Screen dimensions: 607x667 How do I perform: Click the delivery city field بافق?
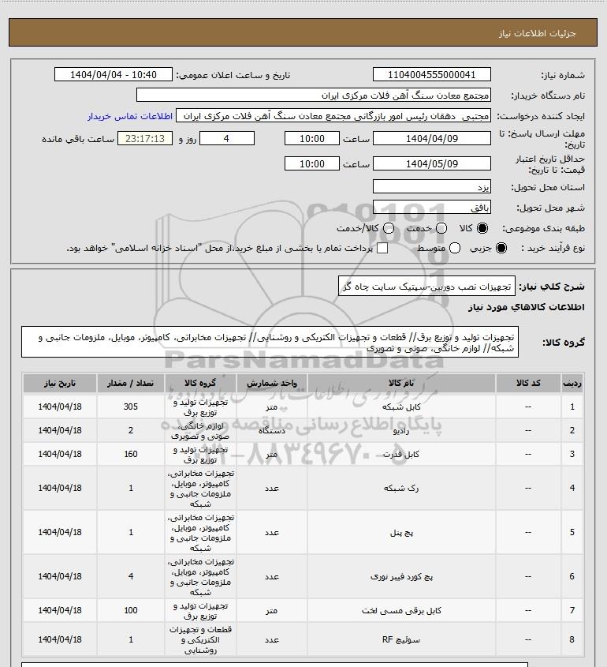coord(431,208)
